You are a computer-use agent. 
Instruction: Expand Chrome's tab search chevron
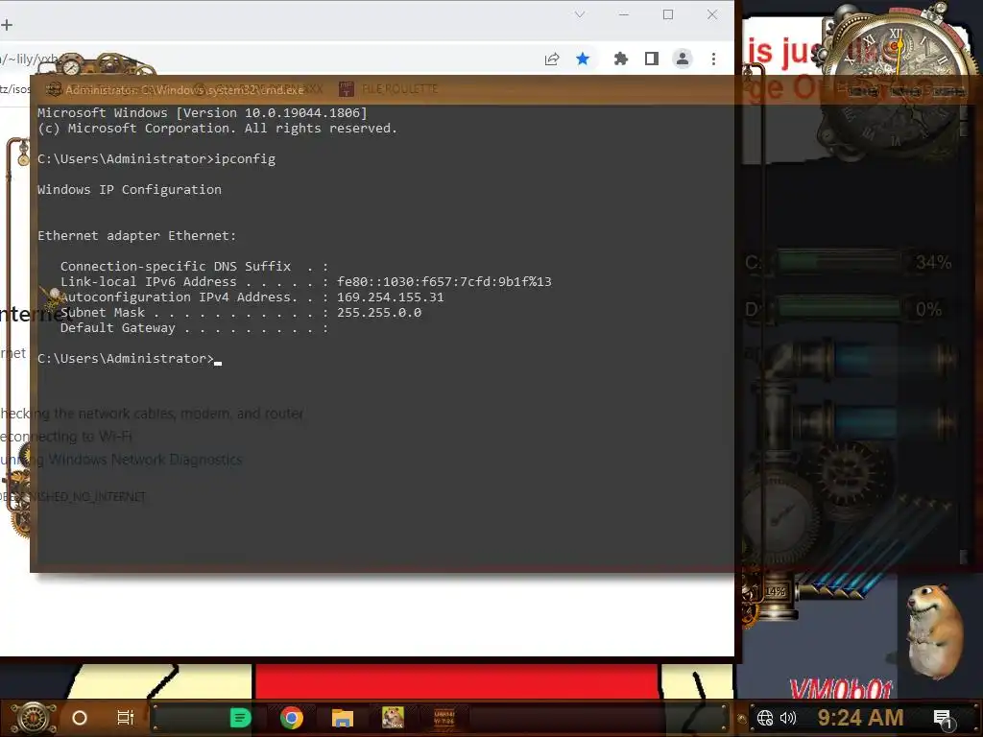click(x=580, y=14)
